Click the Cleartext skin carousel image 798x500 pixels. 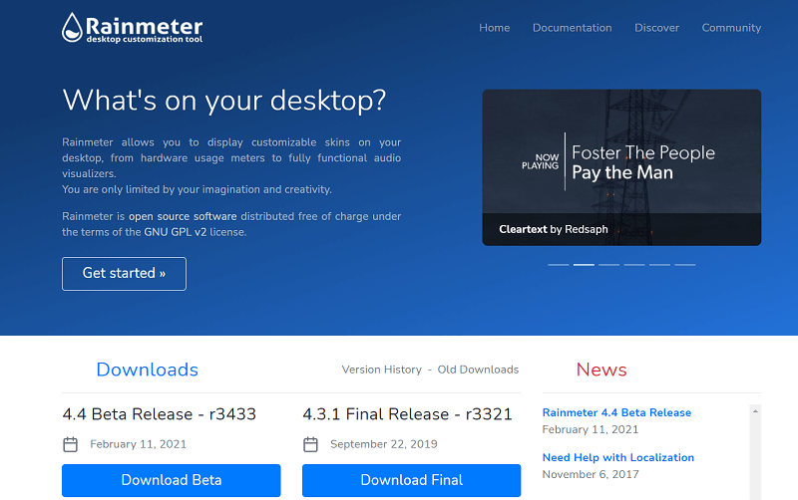point(621,167)
